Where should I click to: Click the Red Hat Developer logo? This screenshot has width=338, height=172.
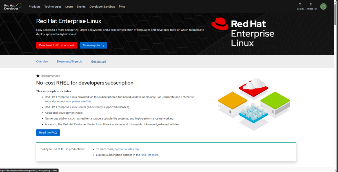click(x=13, y=6)
